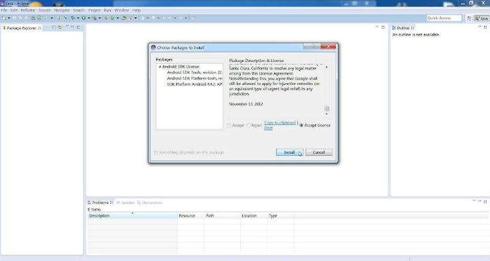Switch to the Declaration tab

(x=150, y=203)
